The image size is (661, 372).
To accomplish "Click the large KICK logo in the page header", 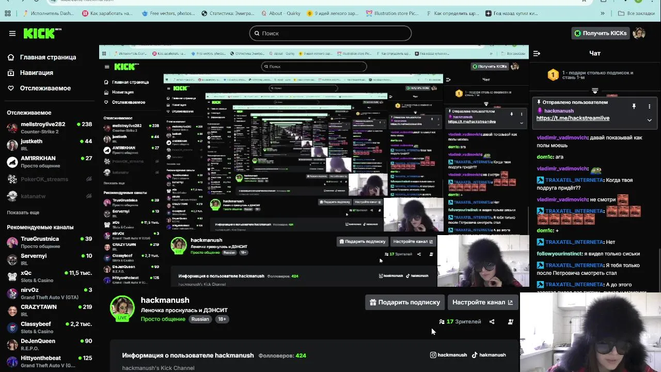I will pos(42,33).
